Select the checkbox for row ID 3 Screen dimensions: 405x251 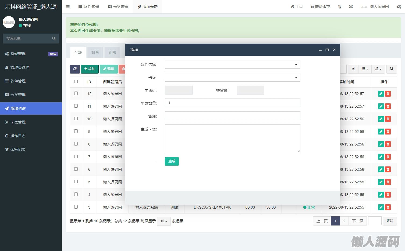pos(76,207)
